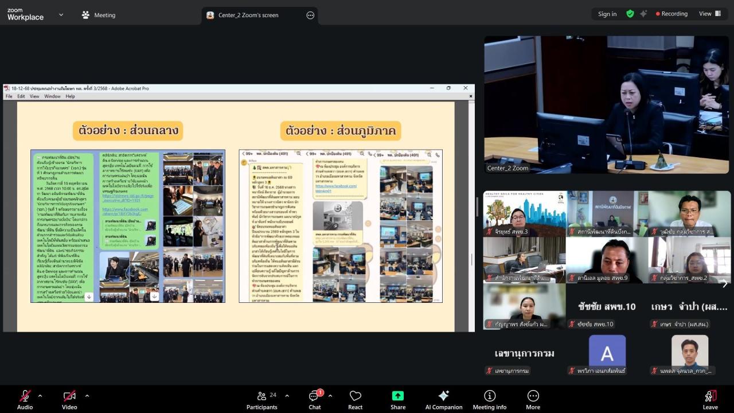The height and width of the screenshot is (413, 734).
Task: Click the facebook.com link in left chat panel
Action: coord(124,212)
